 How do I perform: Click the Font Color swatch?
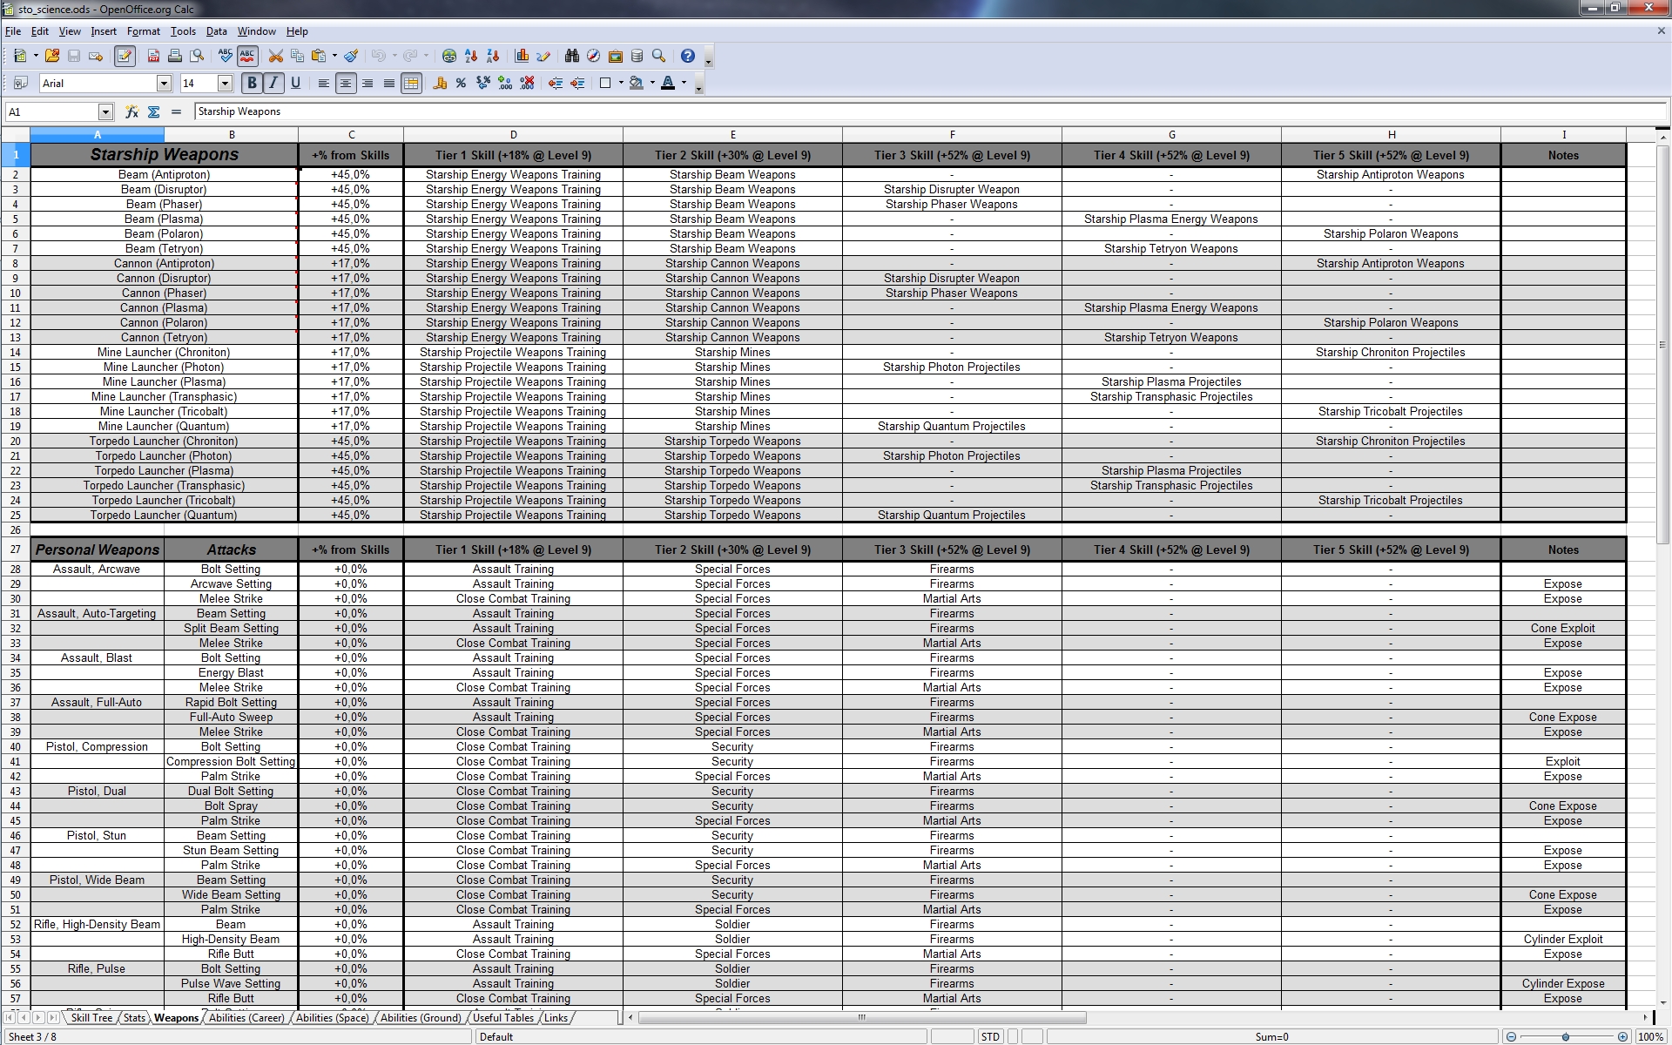pos(668,84)
